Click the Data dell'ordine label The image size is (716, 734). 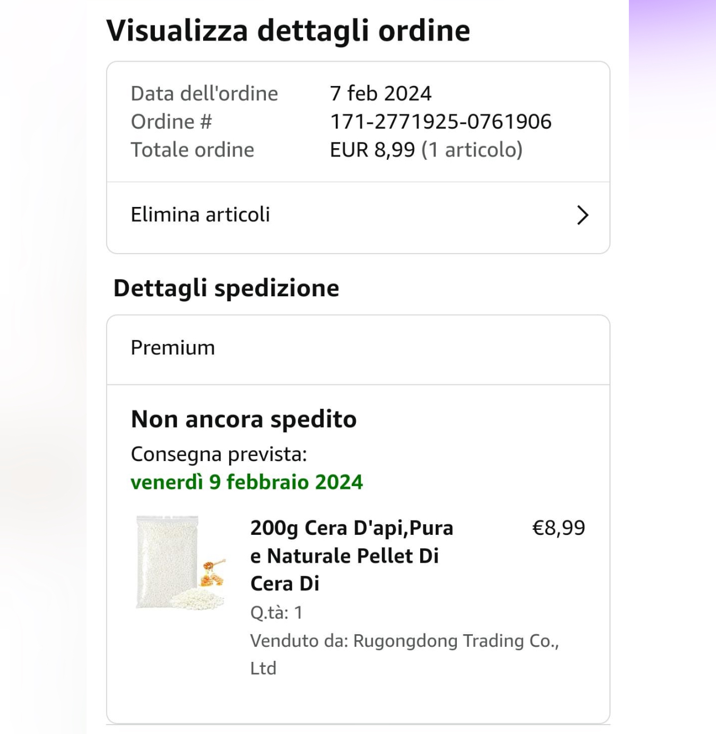tap(204, 93)
